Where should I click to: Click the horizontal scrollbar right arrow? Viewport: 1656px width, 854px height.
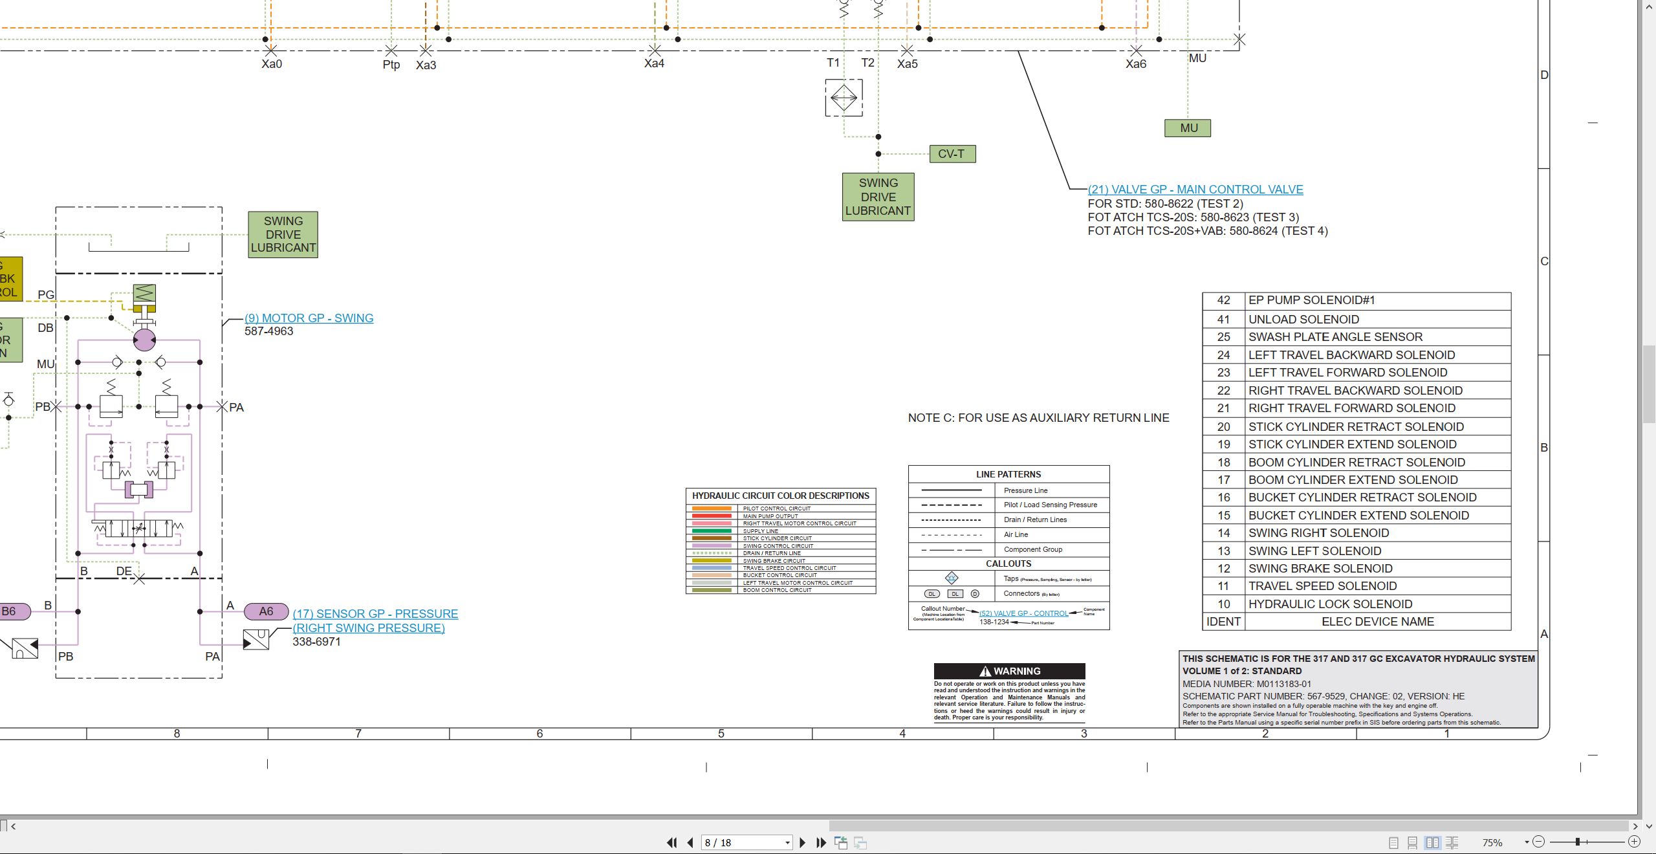click(x=1635, y=826)
